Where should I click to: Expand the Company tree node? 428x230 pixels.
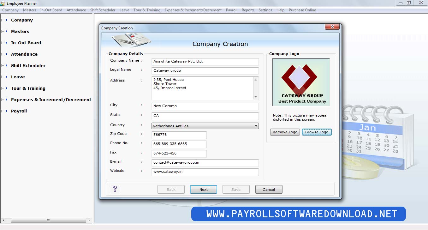(x=6, y=20)
